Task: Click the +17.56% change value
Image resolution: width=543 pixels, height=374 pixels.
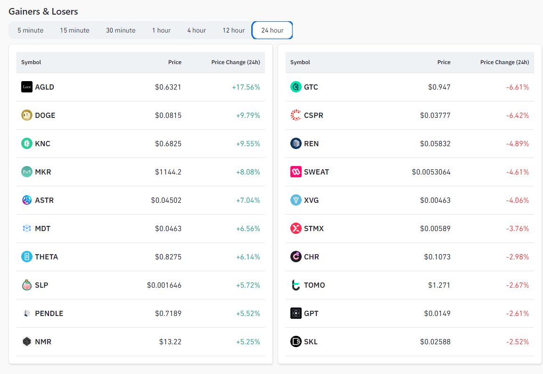Action: pos(246,87)
